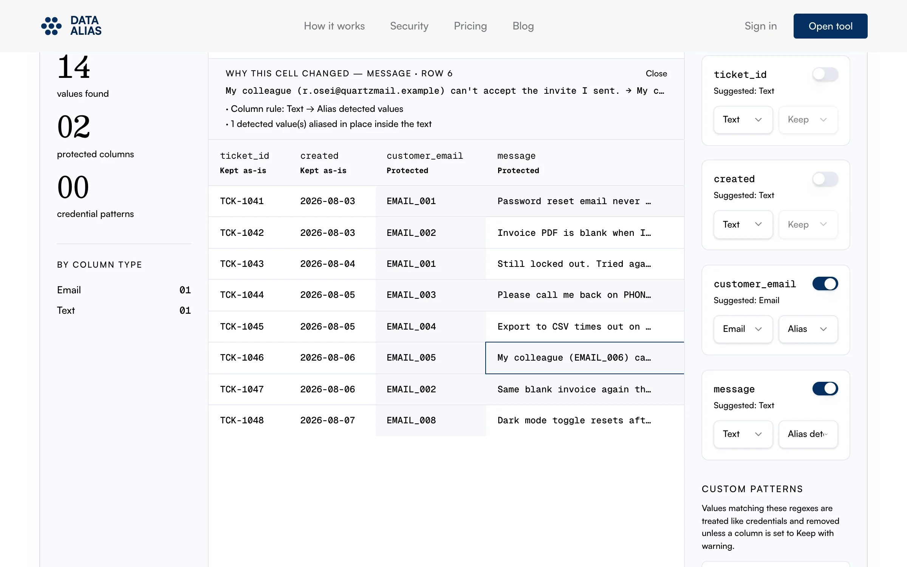
Task: Close the cell change explanation panel
Action: (x=656, y=73)
